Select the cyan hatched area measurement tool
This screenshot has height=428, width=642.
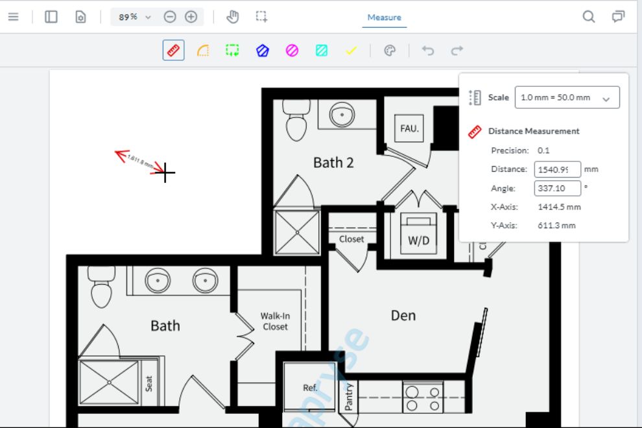coord(322,51)
